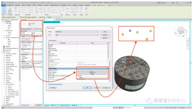Click the Elevation from Level input field
Screen dimensions: 194x110
(36, 35)
